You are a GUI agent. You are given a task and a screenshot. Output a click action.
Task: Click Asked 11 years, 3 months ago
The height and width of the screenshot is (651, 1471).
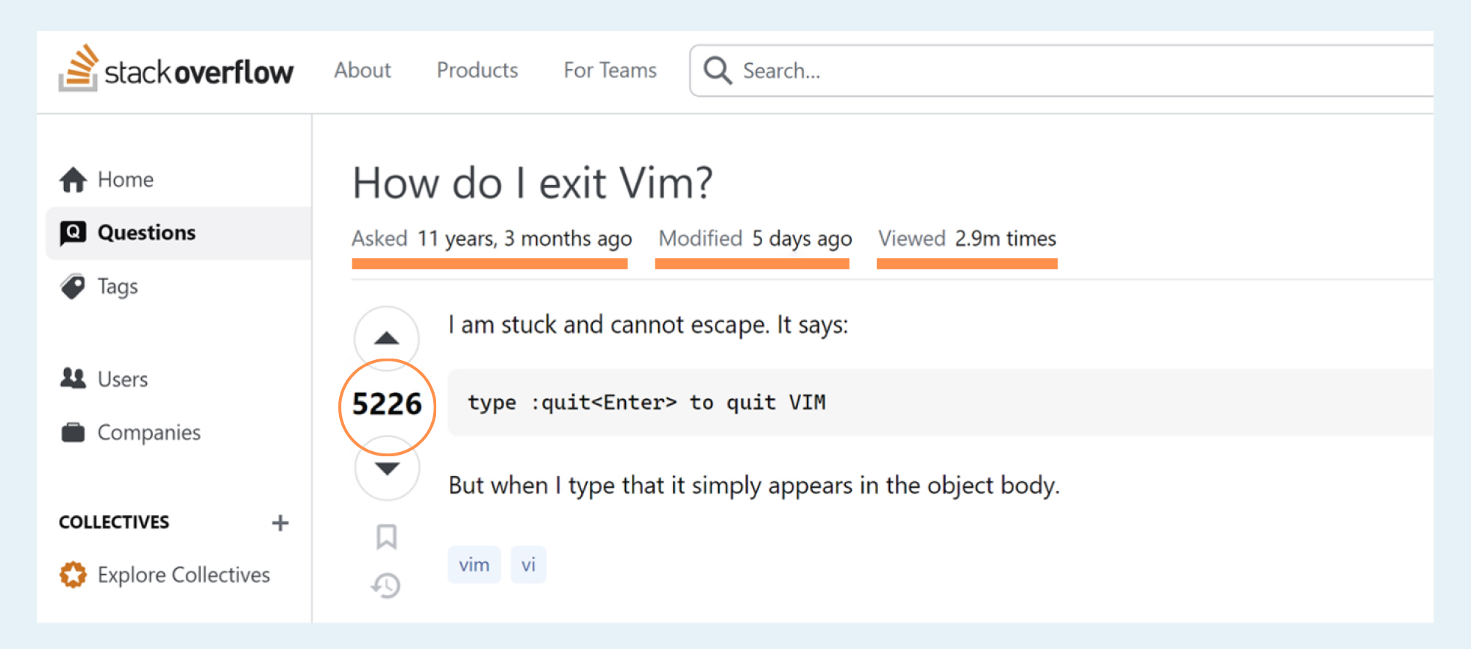click(491, 239)
